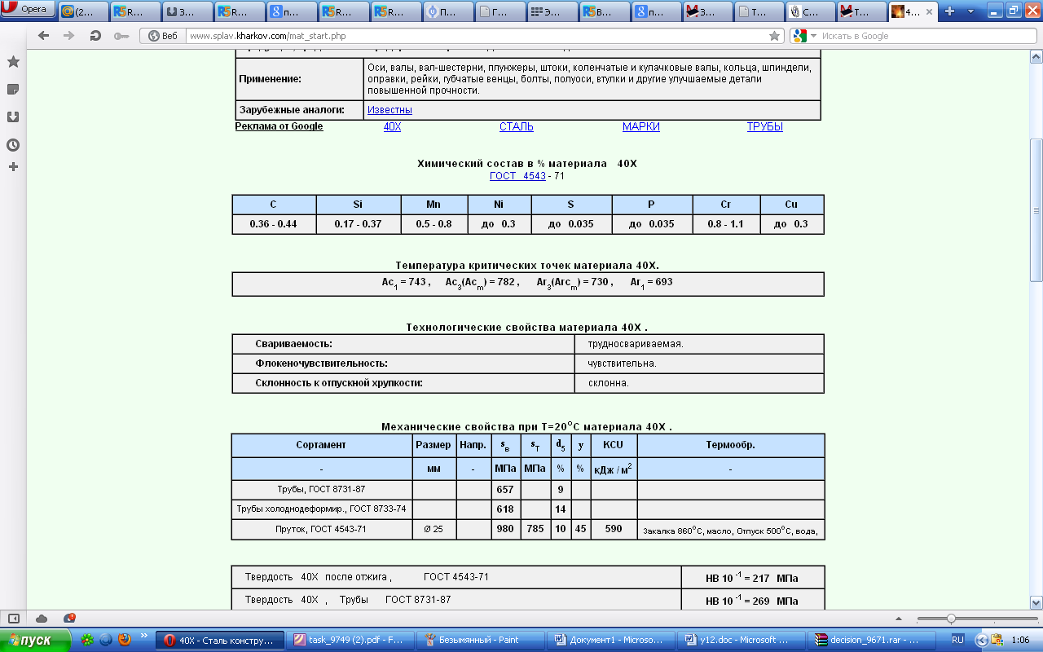This screenshot has width=1043, height=652.
Task: Launch Firefox from quick launch
Action: (x=125, y=641)
